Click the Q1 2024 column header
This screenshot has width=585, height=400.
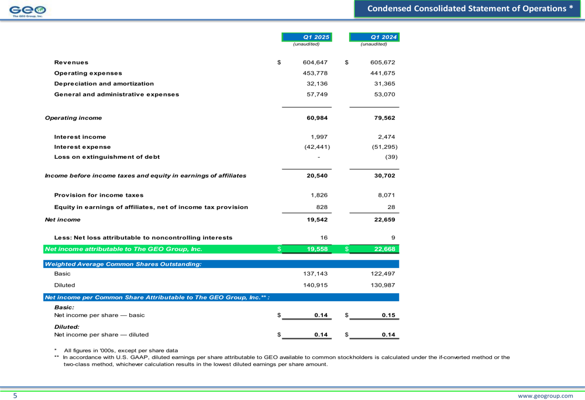coord(374,37)
